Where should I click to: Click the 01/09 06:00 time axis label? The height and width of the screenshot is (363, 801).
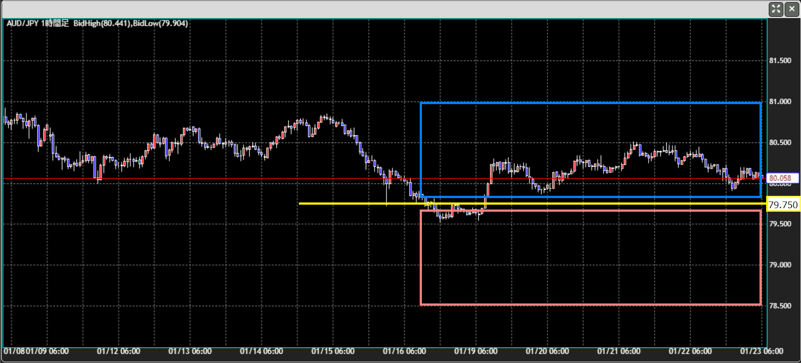click(47, 351)
